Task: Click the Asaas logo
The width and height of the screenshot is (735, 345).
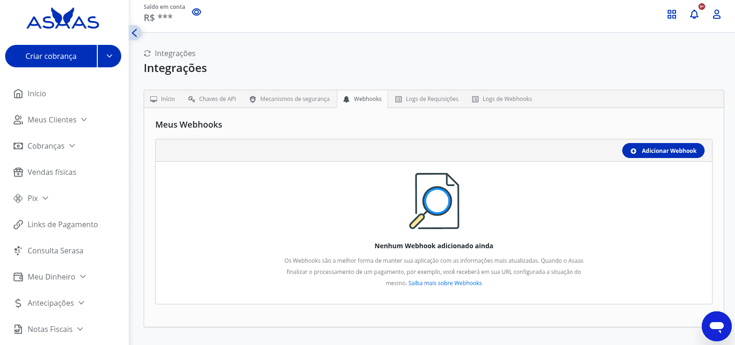Action: click(x=63, y=19)
